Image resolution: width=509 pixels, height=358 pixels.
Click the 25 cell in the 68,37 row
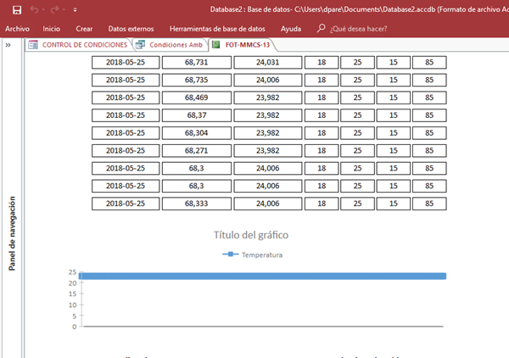pyautogui.click(x=357, y=115)
